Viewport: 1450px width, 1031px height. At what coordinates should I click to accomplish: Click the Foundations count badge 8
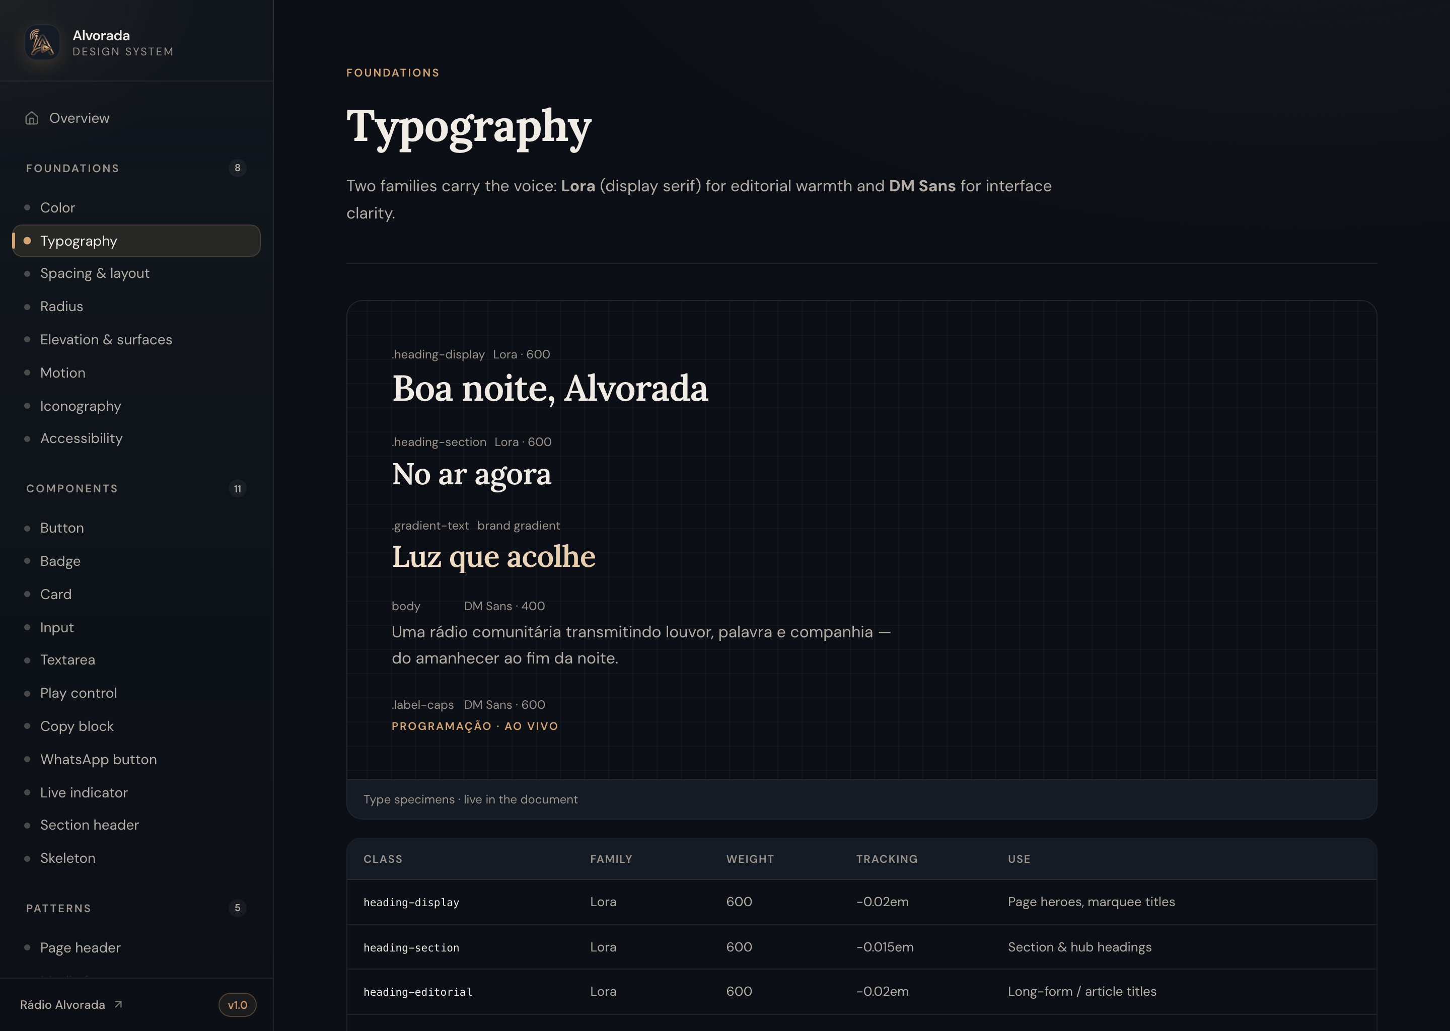pyautogui.click(x=238, y=168)
